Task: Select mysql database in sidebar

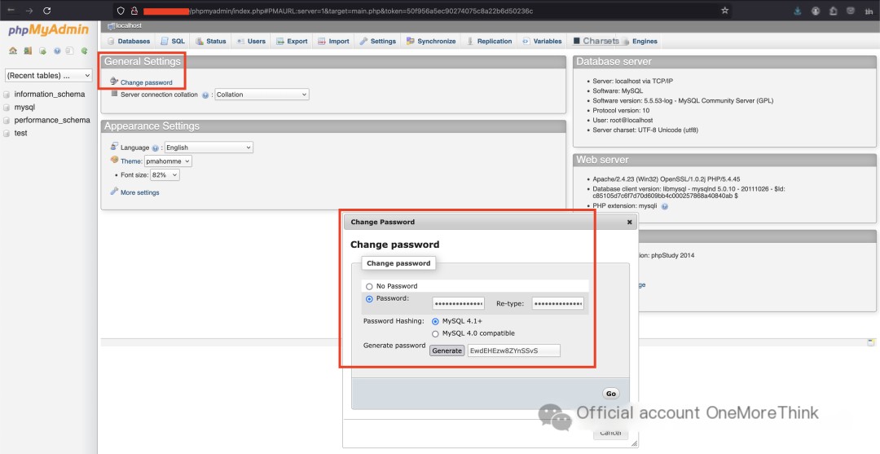Action: pos(24,108)
